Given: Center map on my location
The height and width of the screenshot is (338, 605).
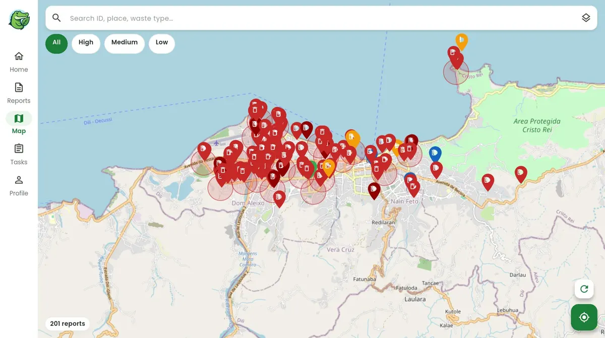Looking at the screenshot, I should pyautogui.click(x=584, y=317).
